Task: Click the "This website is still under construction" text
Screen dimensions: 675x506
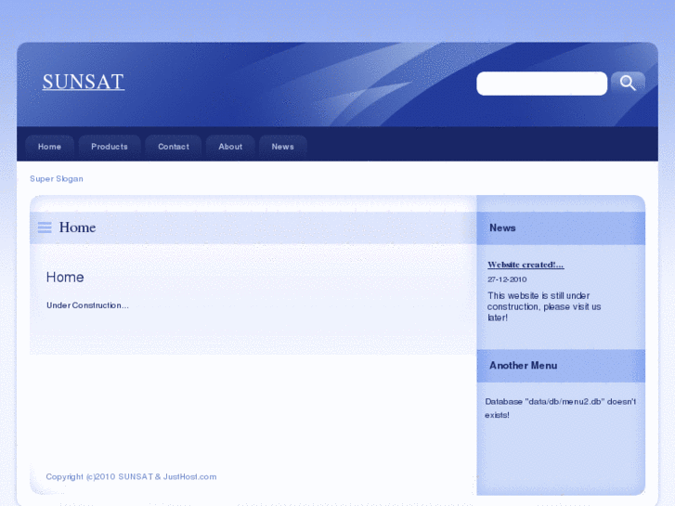Action: (x=544, y=306)
